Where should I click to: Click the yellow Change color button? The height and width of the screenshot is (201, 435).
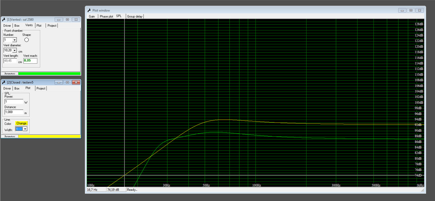21,123
